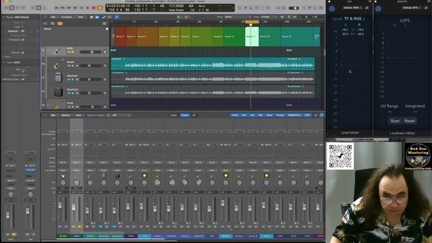Unmute the Bassamp1 track in track header
432x243 pixels.
69,80
